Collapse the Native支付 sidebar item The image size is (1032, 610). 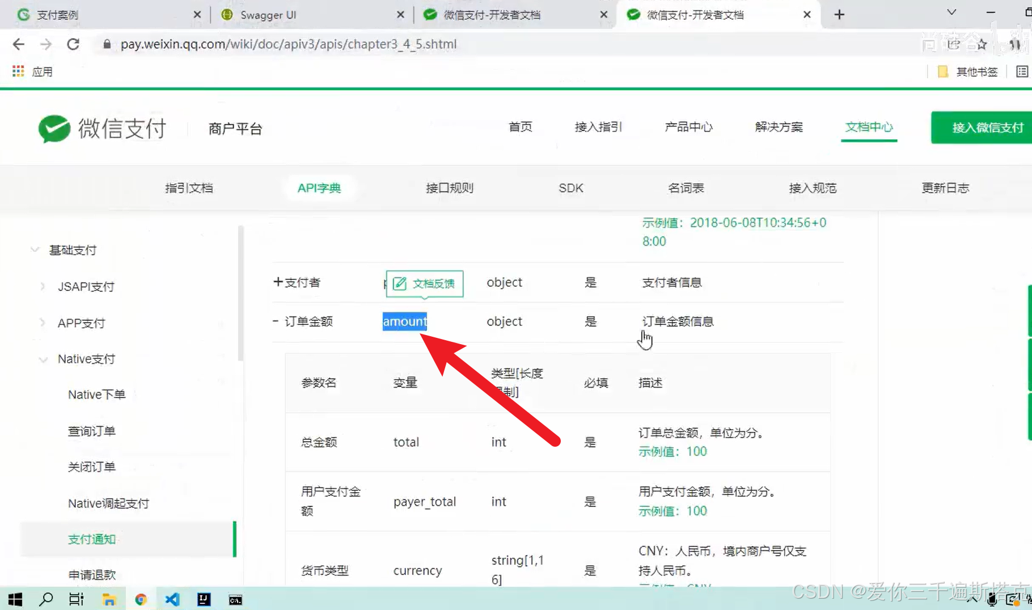pos(43,359)
